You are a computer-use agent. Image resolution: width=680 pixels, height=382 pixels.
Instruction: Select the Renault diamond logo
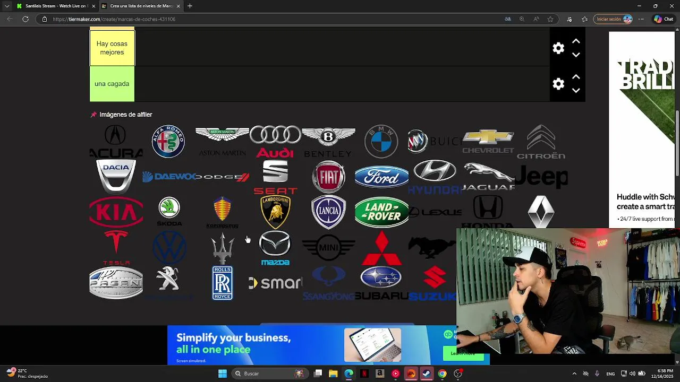coord(541,212)
